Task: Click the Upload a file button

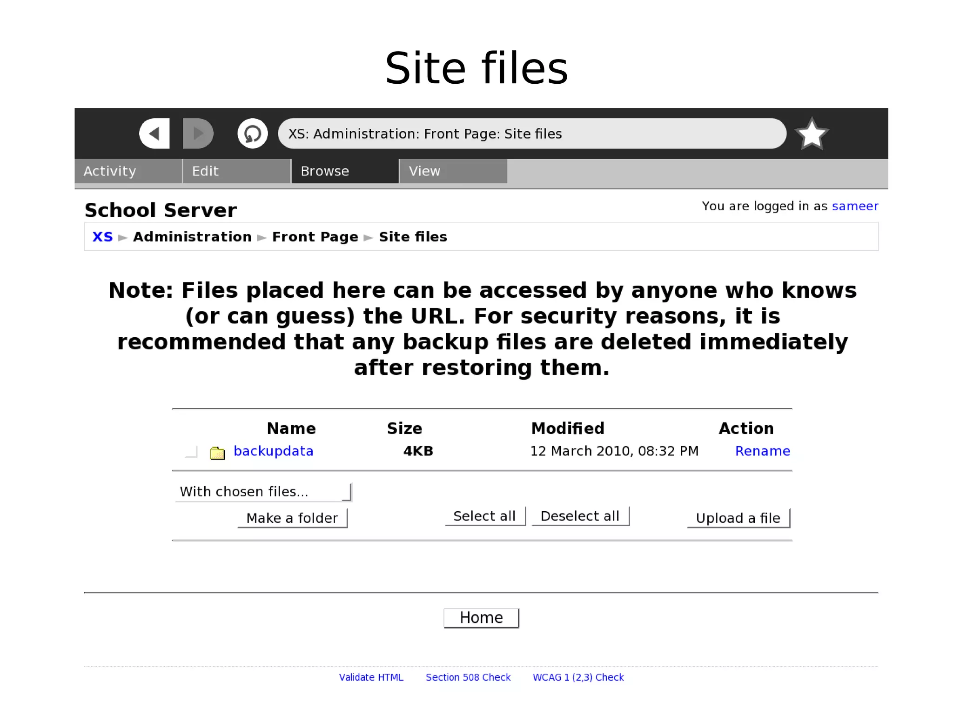Action: click(738, 518)
